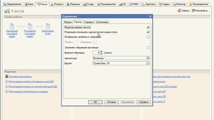
Task: Toggle Разрешать помещать курсор после концов строк
Action: click(148, 32)
